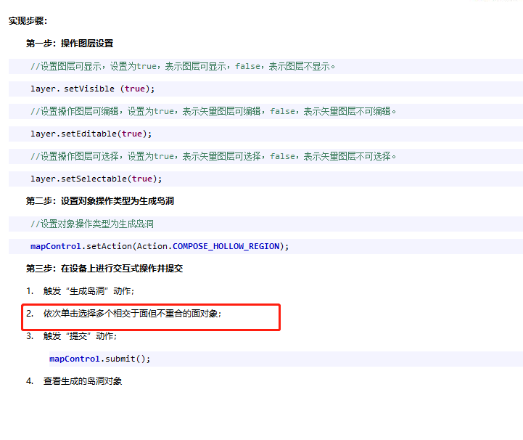Click list item 2 '依次单击选择多个相交于面'
Screen dimensions: 523x440
point(124,314)
